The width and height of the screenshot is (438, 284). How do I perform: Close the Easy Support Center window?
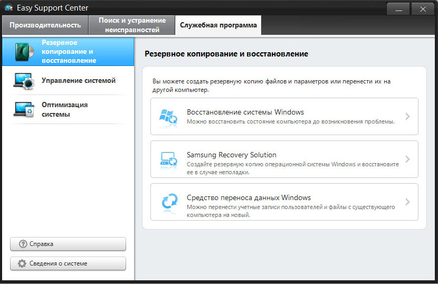coord(423,9)
